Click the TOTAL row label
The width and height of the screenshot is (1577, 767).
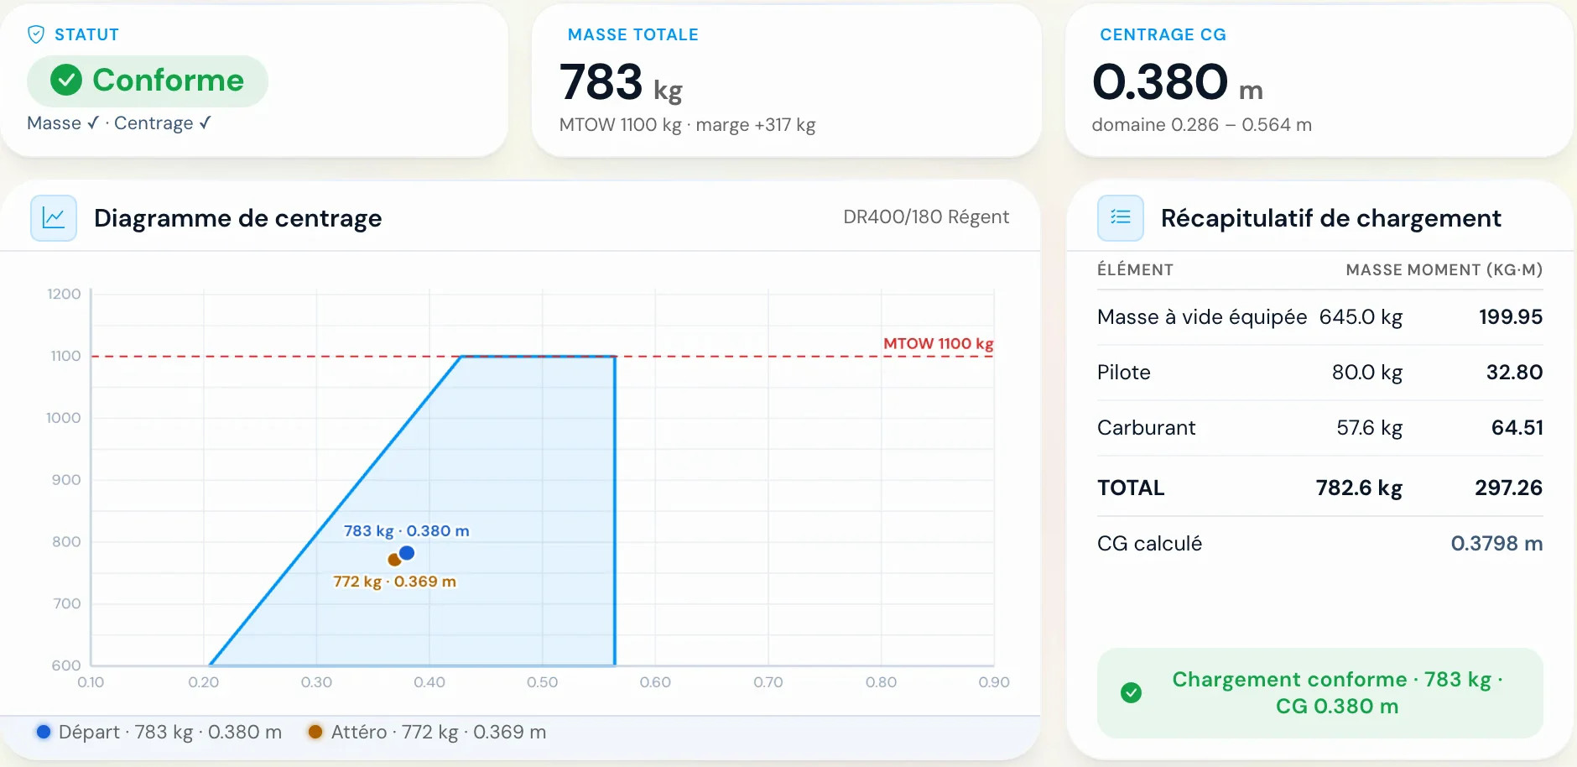point(1131,488)
